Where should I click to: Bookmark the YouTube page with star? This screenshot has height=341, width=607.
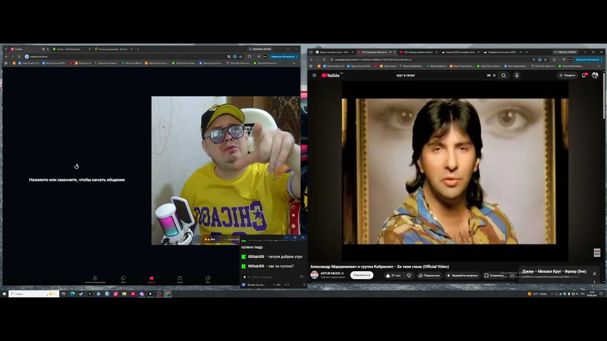click(545, 60)
